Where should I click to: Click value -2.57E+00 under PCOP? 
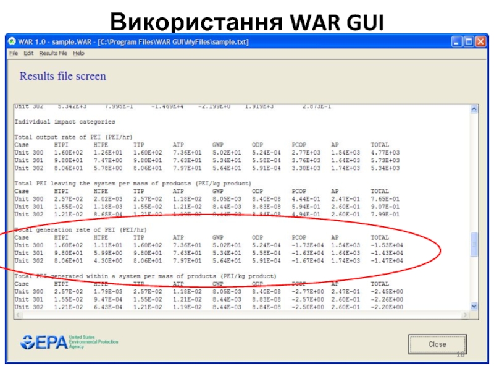(x=308, y=299)
